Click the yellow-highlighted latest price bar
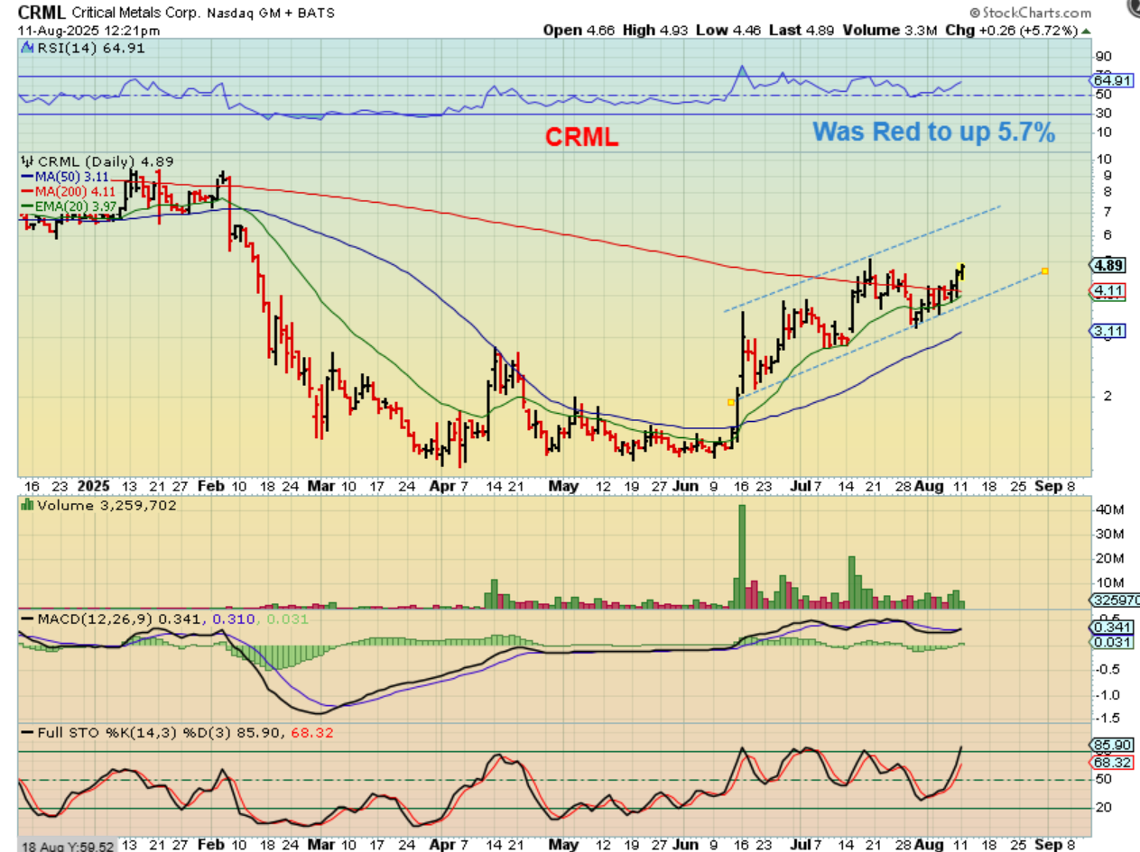The height and width of the screenshot is (852, 1140). (x=962, y=270)
